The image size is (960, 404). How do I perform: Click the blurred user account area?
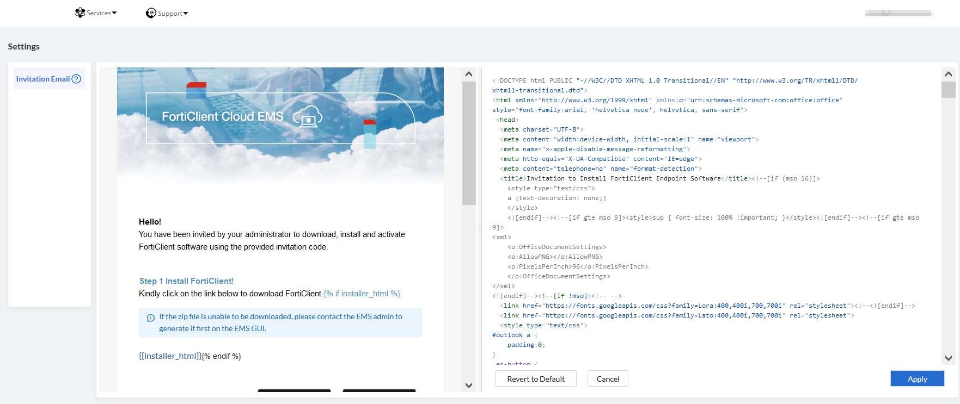(x=898, y=13)
